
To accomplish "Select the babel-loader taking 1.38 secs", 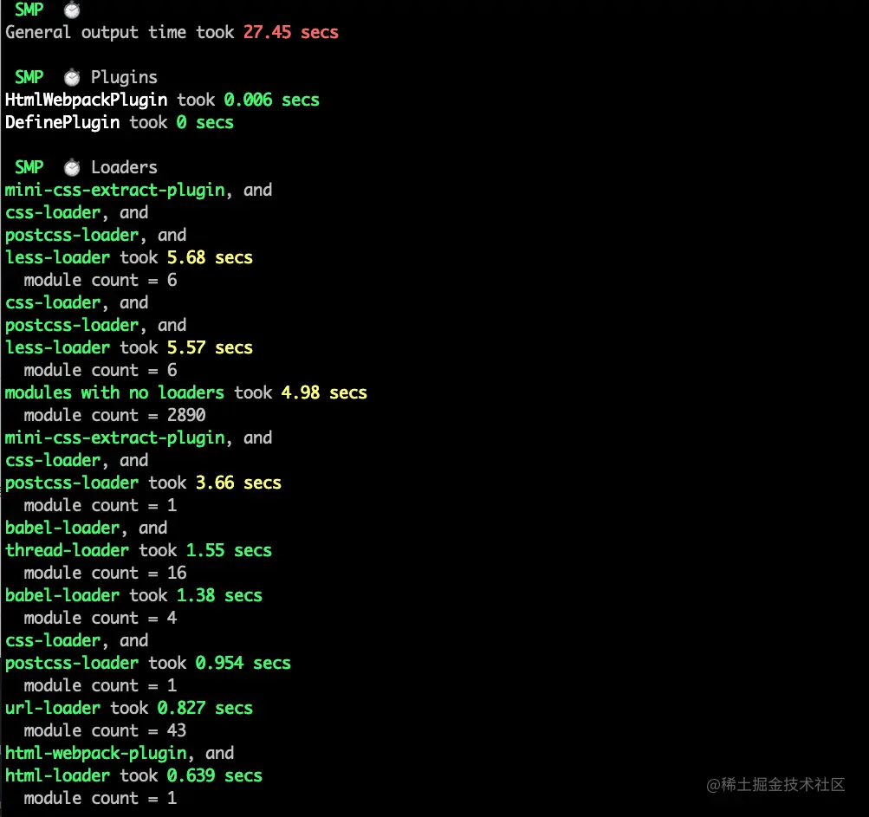I will point(62,595).
